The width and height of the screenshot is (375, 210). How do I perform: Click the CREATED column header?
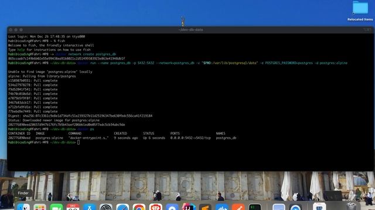(120, 134)
